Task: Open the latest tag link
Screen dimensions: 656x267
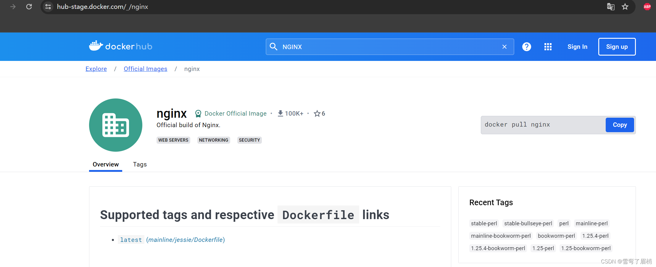Action: point(131,240)
